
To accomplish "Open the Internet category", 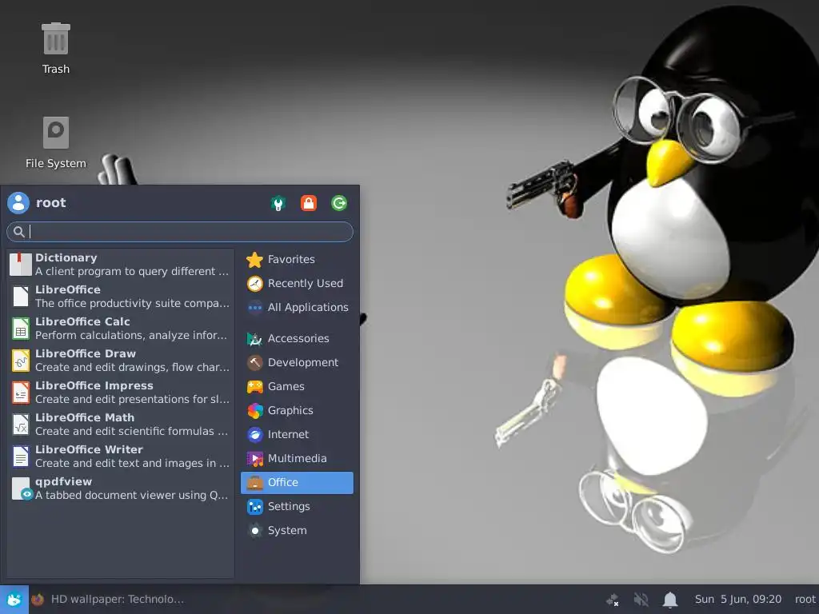I will pyautogui.click(x=297, y=435).
